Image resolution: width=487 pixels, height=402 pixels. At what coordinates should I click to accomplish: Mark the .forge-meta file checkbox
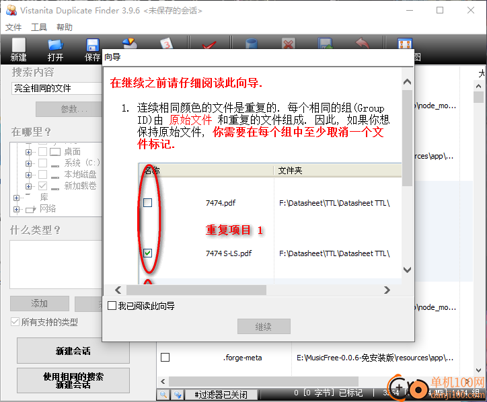165,358
